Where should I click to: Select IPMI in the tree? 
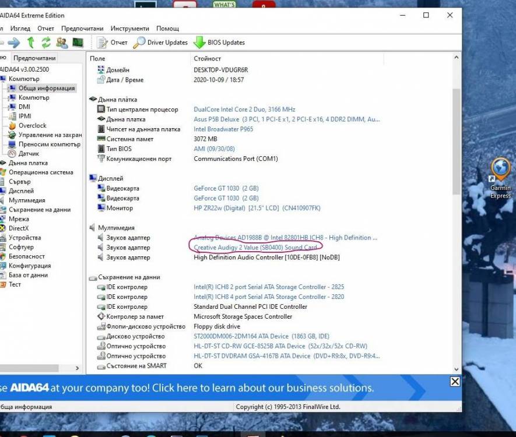25,116
